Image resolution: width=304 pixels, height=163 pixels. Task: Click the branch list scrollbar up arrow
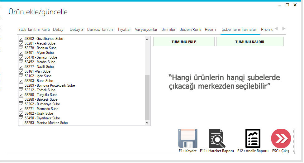(x=147, y=39)
